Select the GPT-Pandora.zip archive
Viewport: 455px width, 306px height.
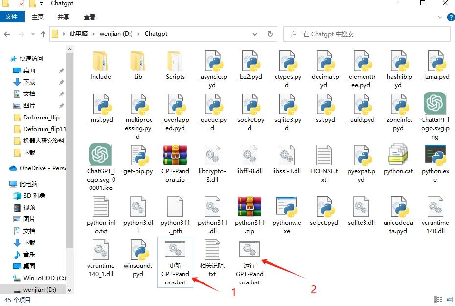[x=175, y=164]
